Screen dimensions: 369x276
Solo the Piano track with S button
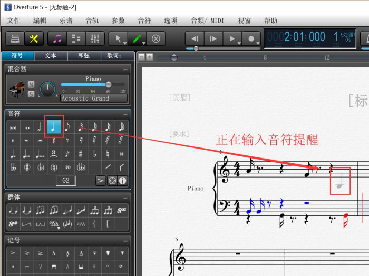click(x=31, y=94)
